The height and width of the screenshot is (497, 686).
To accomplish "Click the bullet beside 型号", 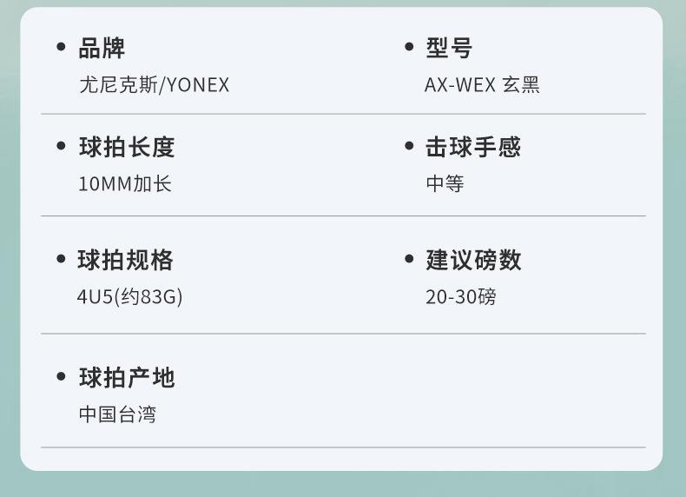I will tap(408, 48).
